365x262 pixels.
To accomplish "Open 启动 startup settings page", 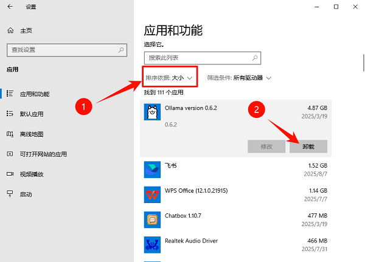I will pyautogui.click(x=26, y=194).
